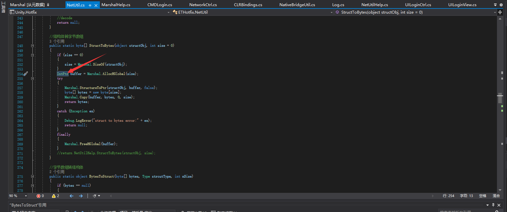The height and width of the screenshot is (212, 507).
Task: Click the collapse-all icon near the gear
Action: [x=495, y=5]
